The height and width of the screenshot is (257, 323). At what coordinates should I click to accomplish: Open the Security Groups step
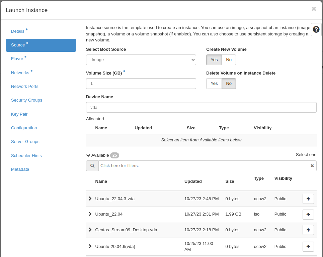click(26, 100)
